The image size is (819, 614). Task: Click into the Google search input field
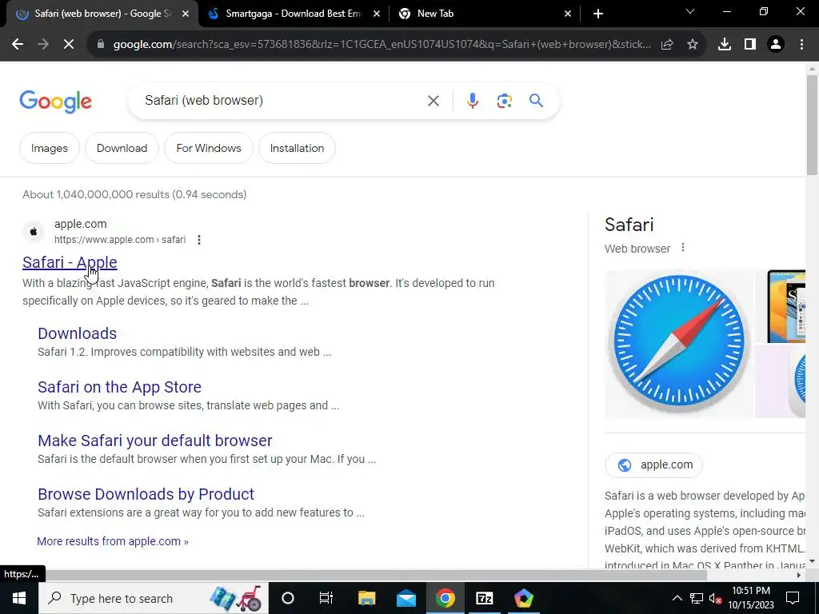point(279,100)
